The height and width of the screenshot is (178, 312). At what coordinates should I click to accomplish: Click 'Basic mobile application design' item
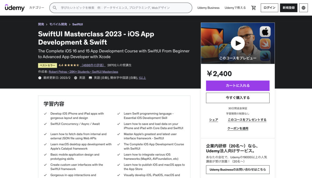coord(75,156)
